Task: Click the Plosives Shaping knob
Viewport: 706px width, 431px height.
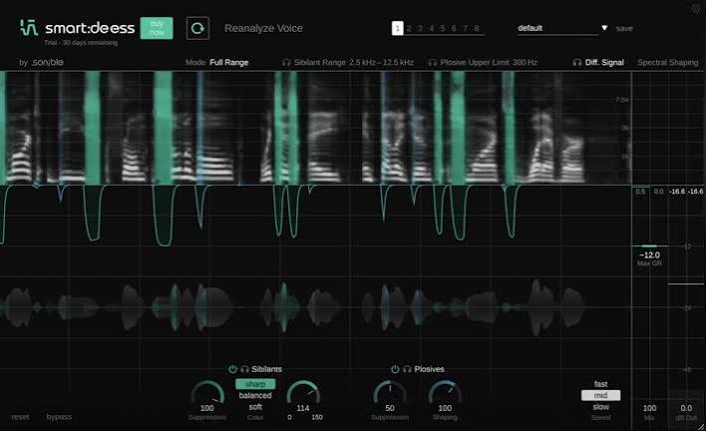Action: pos(445,394)
